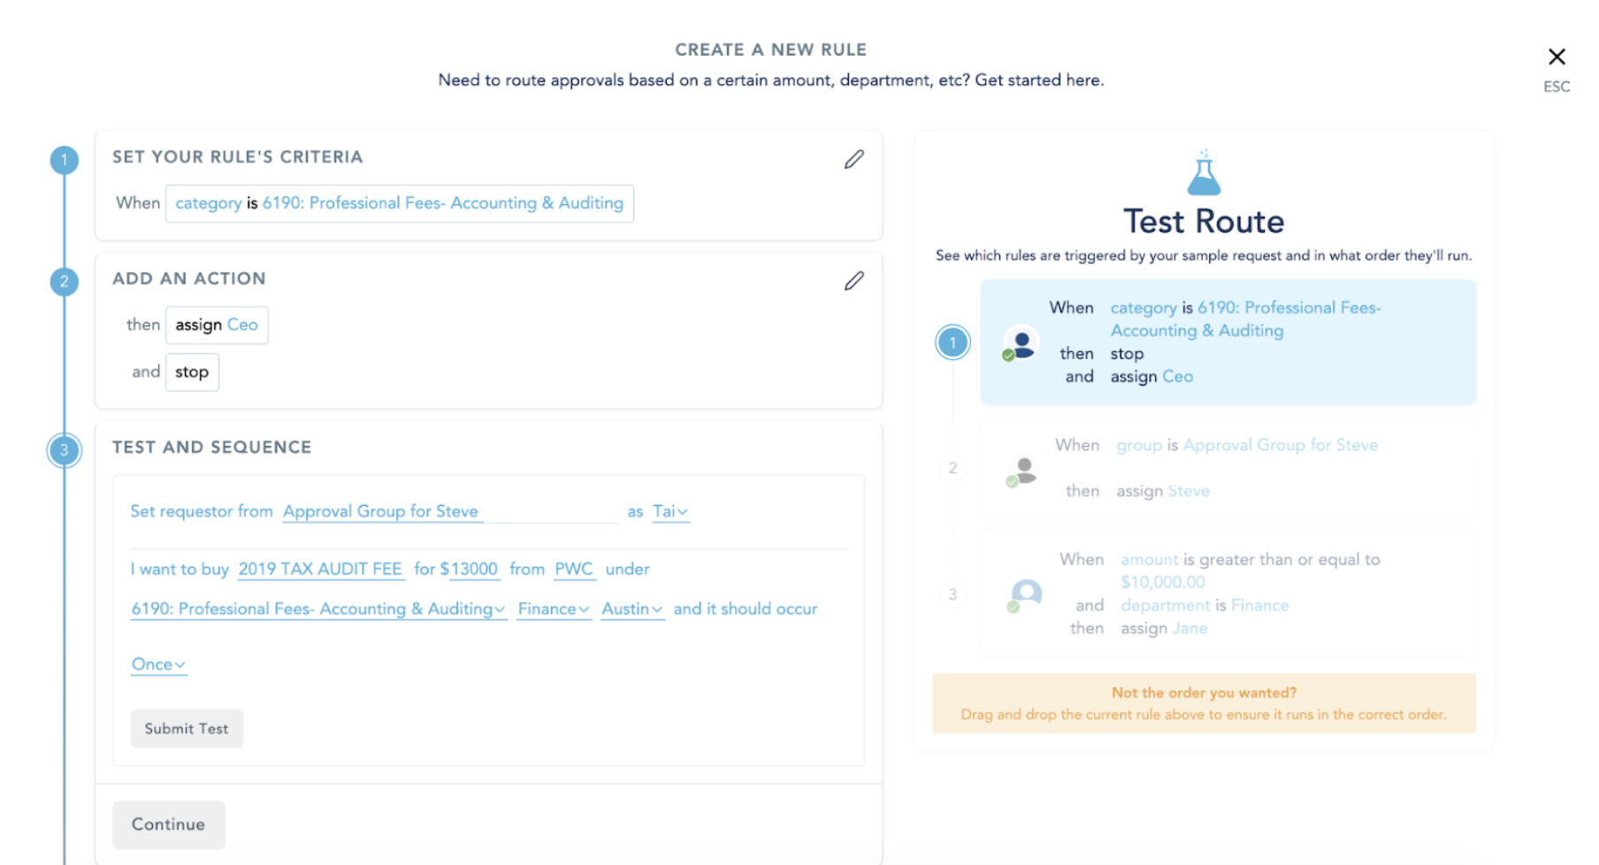Click the Steve approver avatar icon
Viewport: 1599px width, 865px height.
click(1022, 471)
